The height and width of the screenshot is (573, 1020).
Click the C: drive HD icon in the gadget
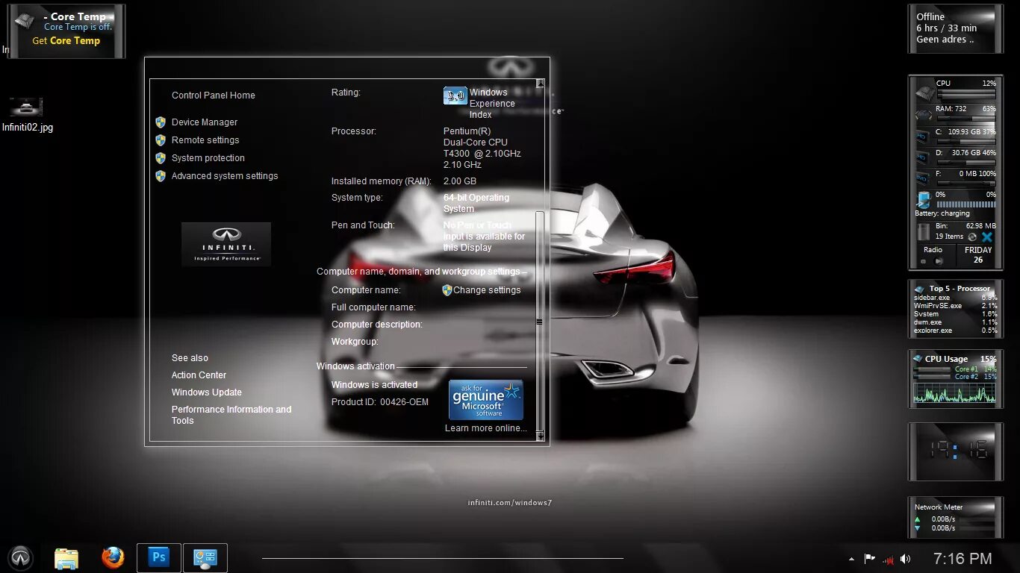(x=923, y=137)
